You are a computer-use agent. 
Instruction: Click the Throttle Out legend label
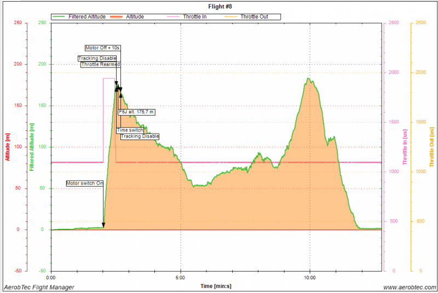pos(254,17)
